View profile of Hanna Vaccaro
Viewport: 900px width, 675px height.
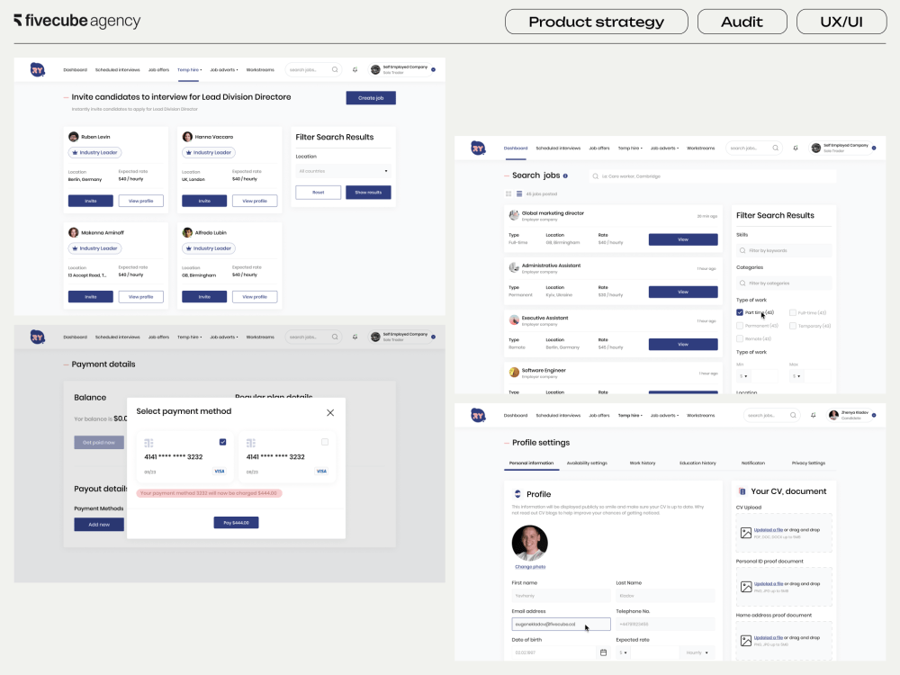point(255,201)
